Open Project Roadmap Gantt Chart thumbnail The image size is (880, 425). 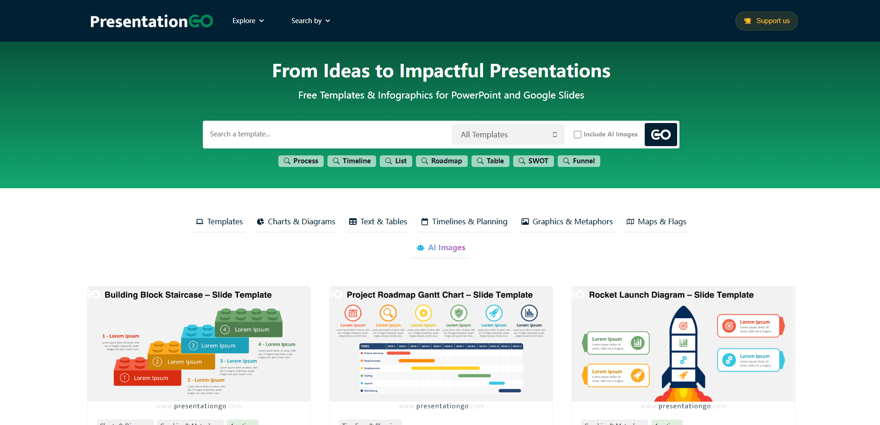(x=441, y=349)
